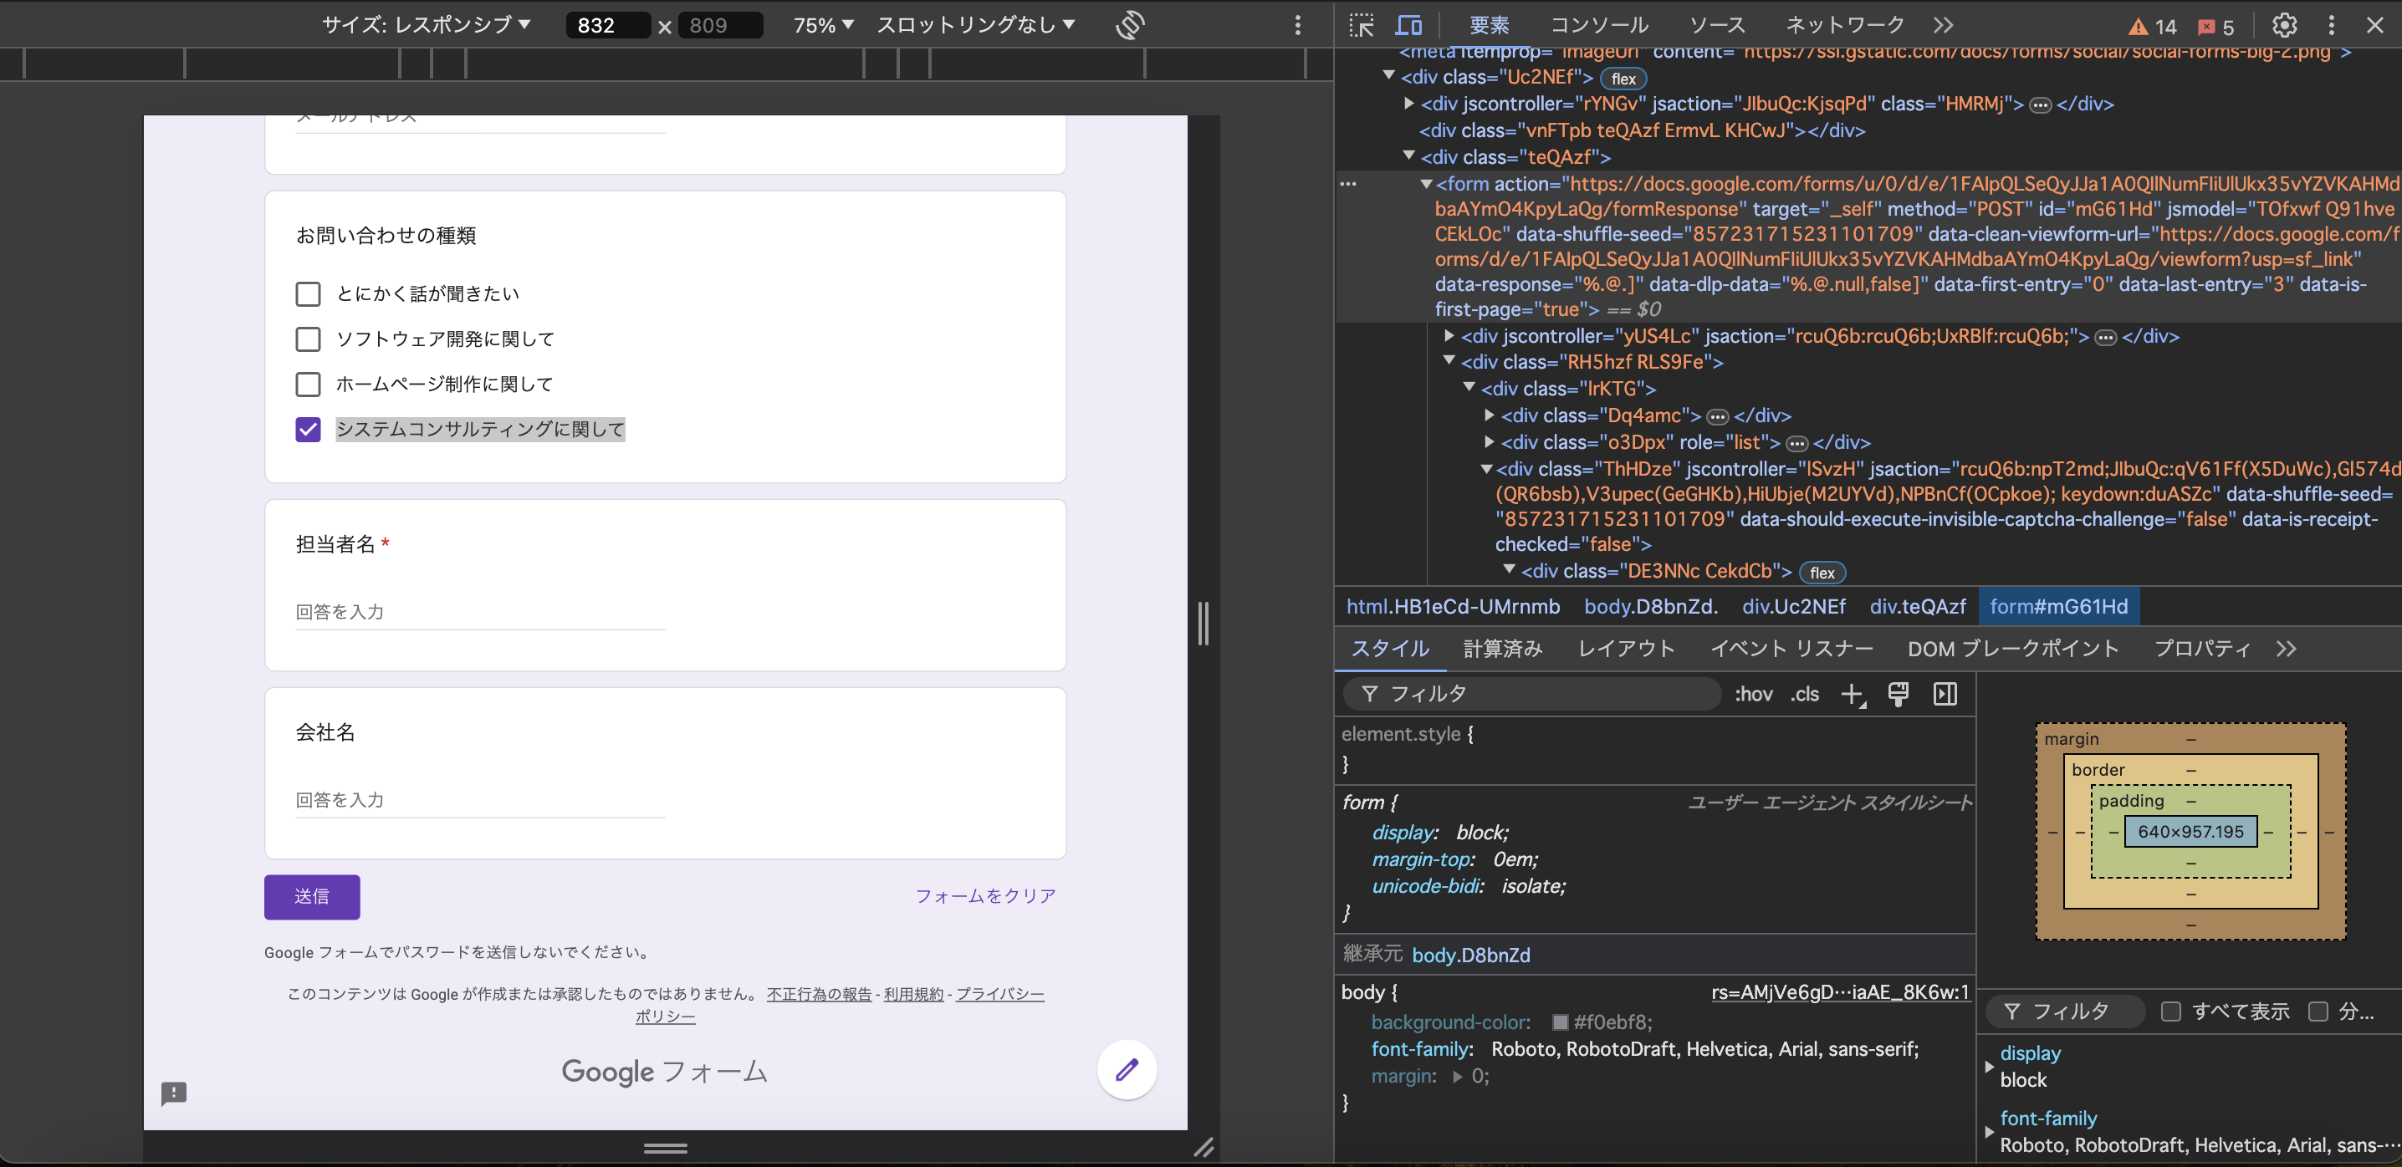This screenshot has height=1167, width=2402.
Task: Open 利用規約 link
Action: 912,995
